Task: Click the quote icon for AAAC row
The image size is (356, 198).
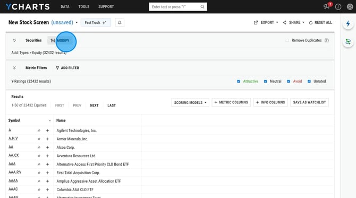Action: [x=39, y=190]
